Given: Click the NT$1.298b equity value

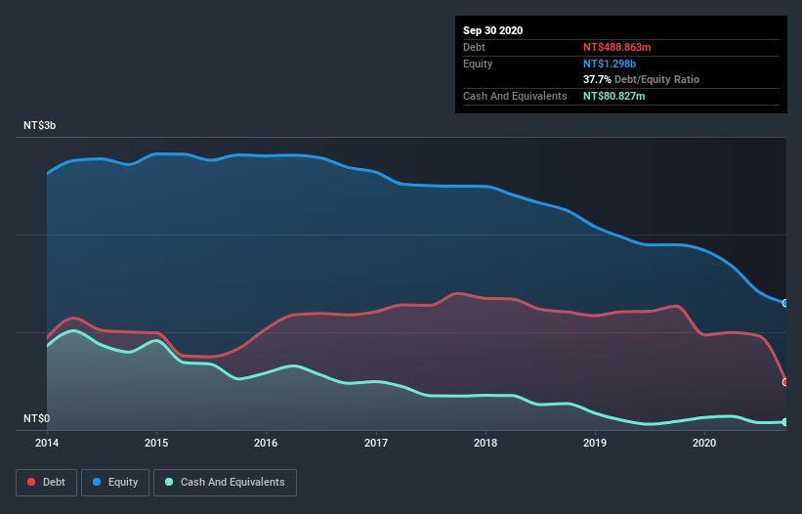Looking at the screenshot, I should point(610,64).
